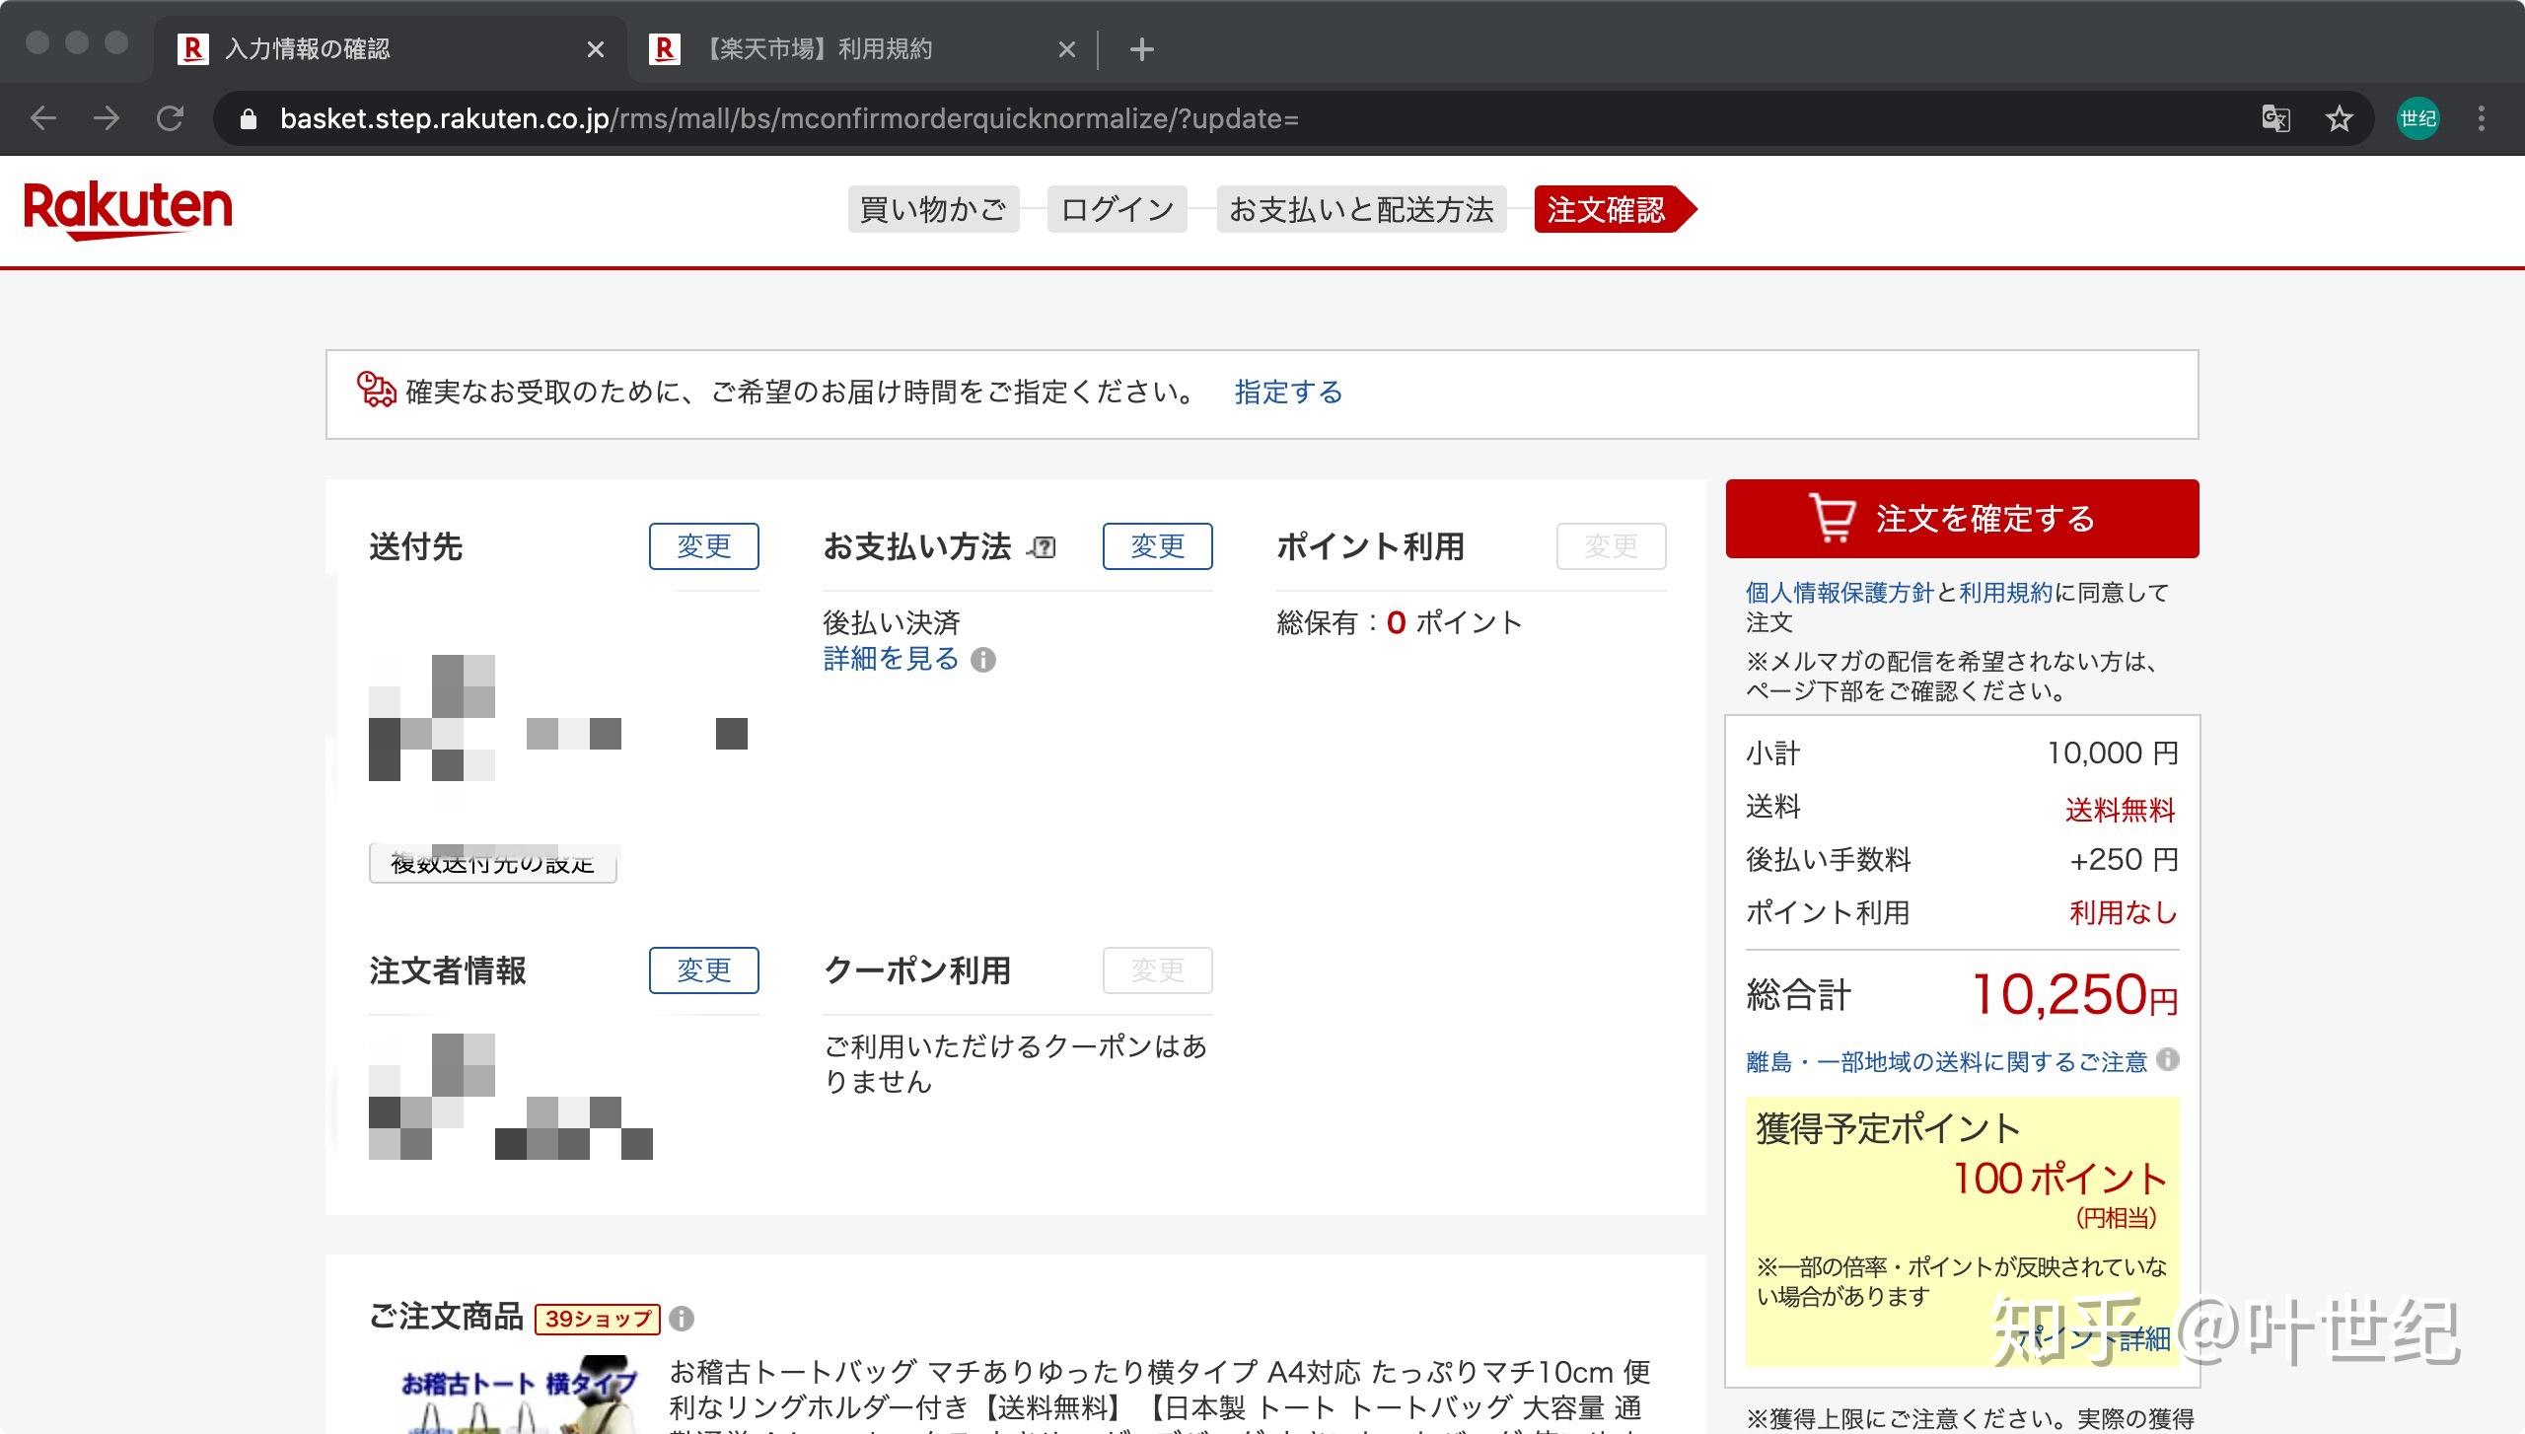The image size is (2525, 1434).
Task: Click the padlock site info icon
Action: click(249, 119)
